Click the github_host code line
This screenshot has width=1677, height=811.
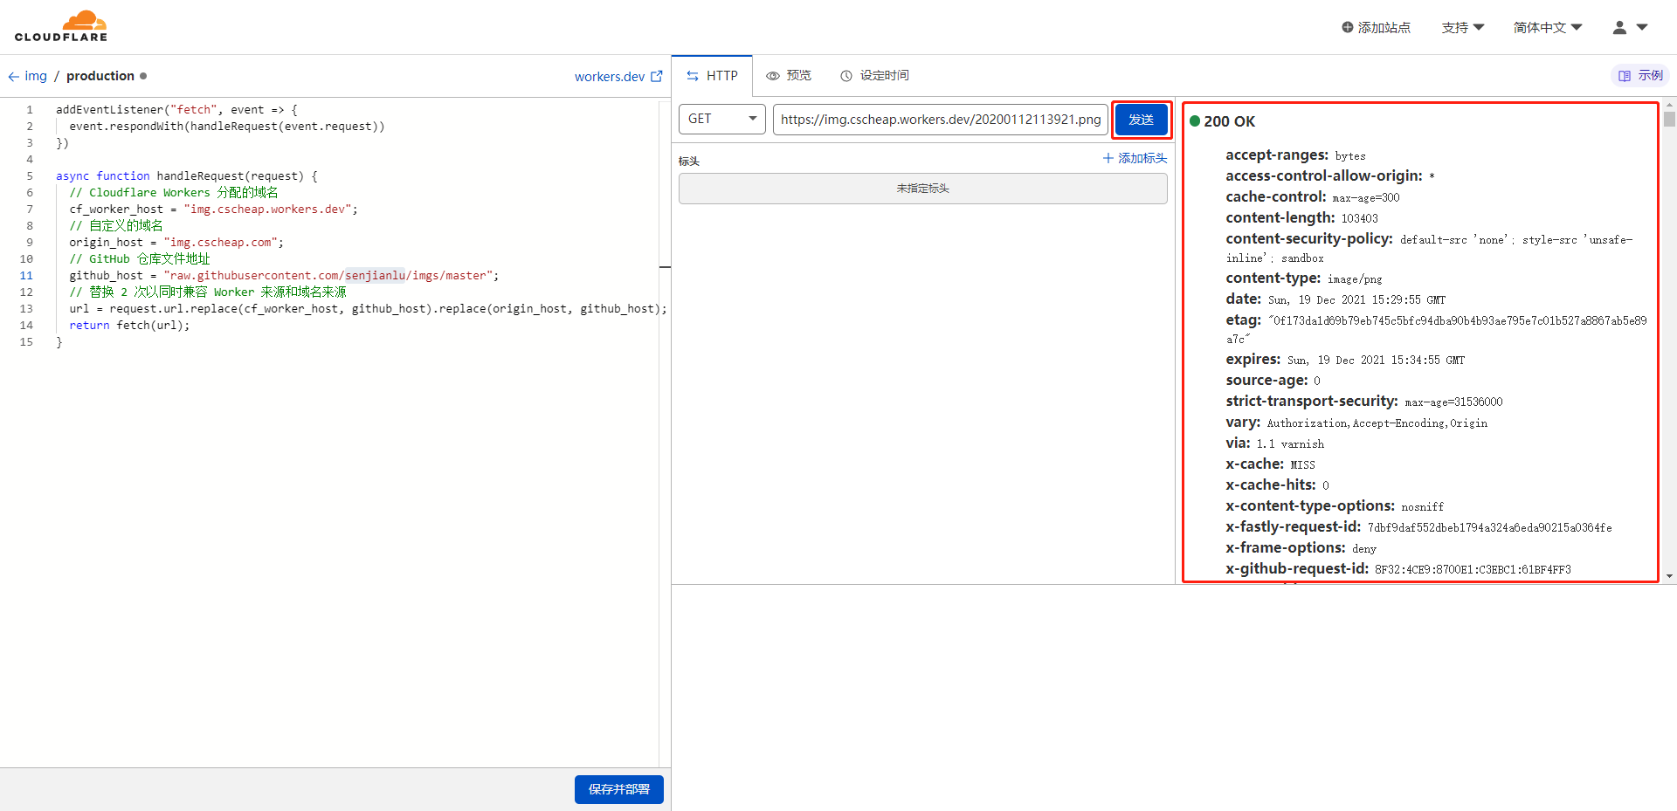tap(285, 276)
